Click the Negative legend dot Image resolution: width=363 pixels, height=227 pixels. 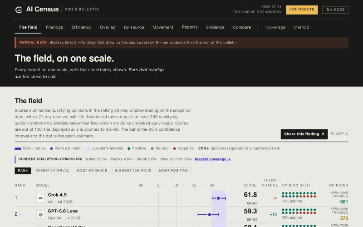(174, 148)
